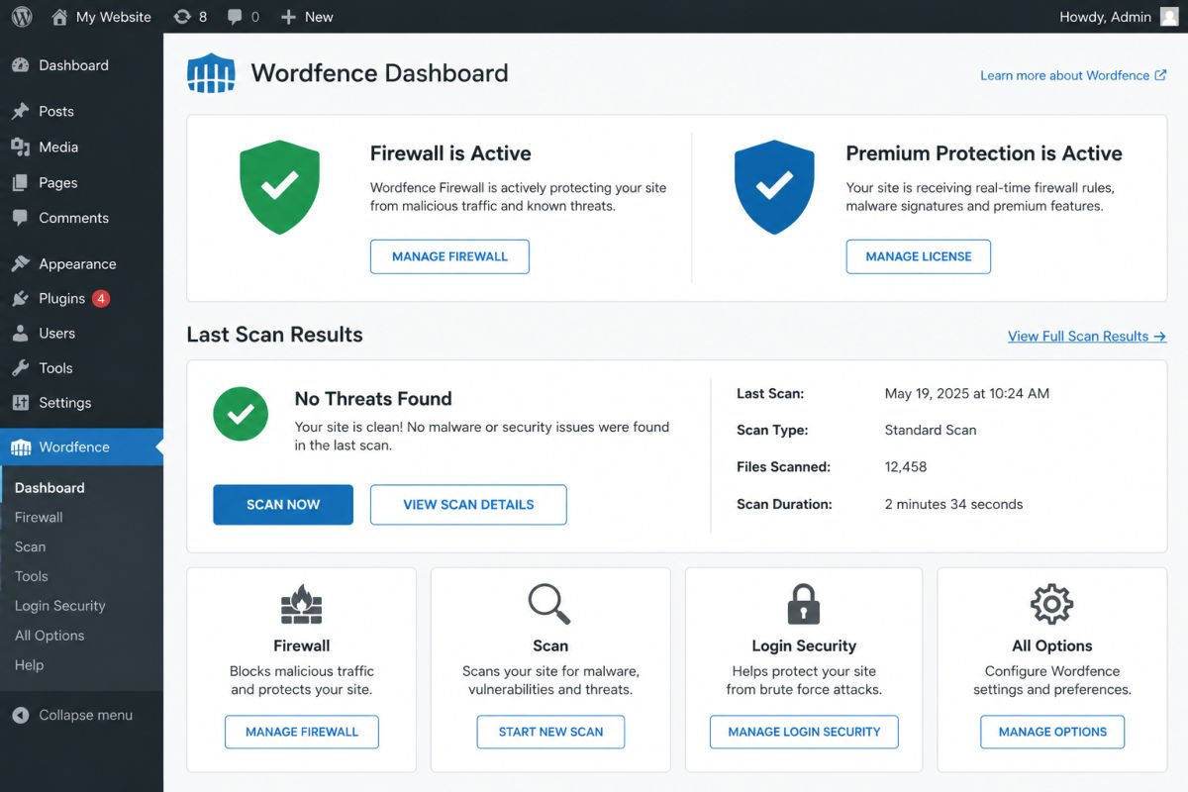Click the blue Premium Protection shield icon

(x=774, y=186)
